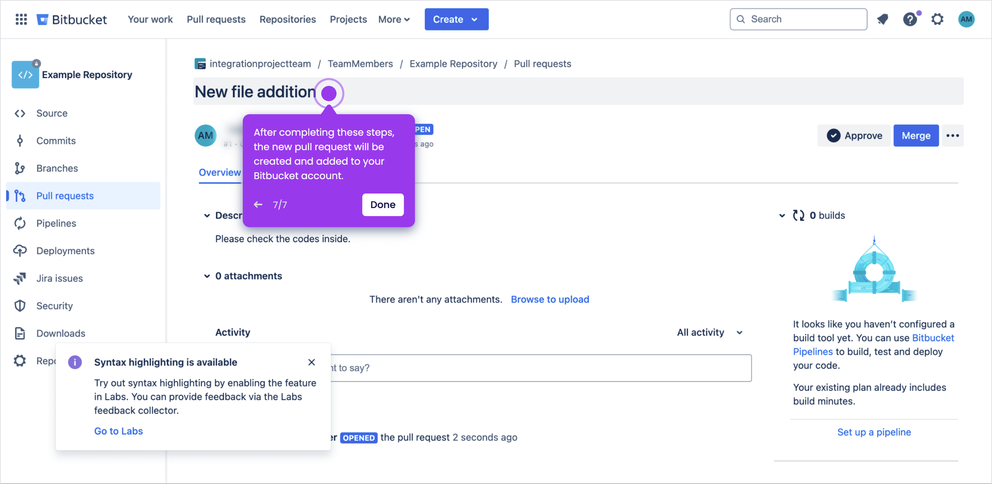Viewport: 992px width, 484px height.
Task: Go back with the tooltip arrow
Action: [x=258, y=205]
